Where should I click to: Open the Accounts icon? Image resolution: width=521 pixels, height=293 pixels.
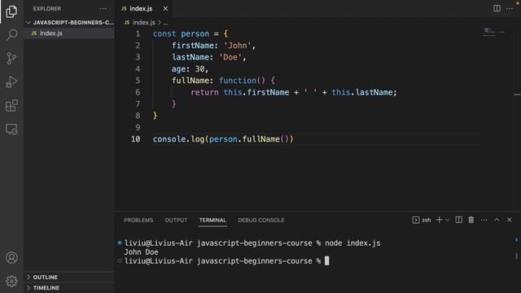[x=11, y=258]
